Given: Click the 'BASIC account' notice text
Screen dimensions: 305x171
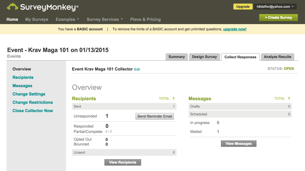Looking at the screenshot, I should pos(90,29).
